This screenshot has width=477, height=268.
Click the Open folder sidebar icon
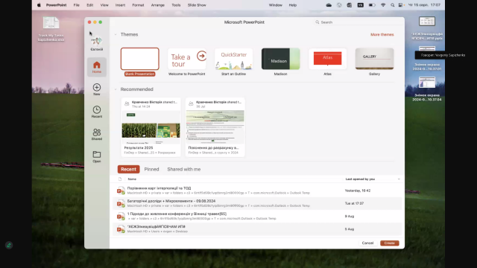tap(97, 156)
